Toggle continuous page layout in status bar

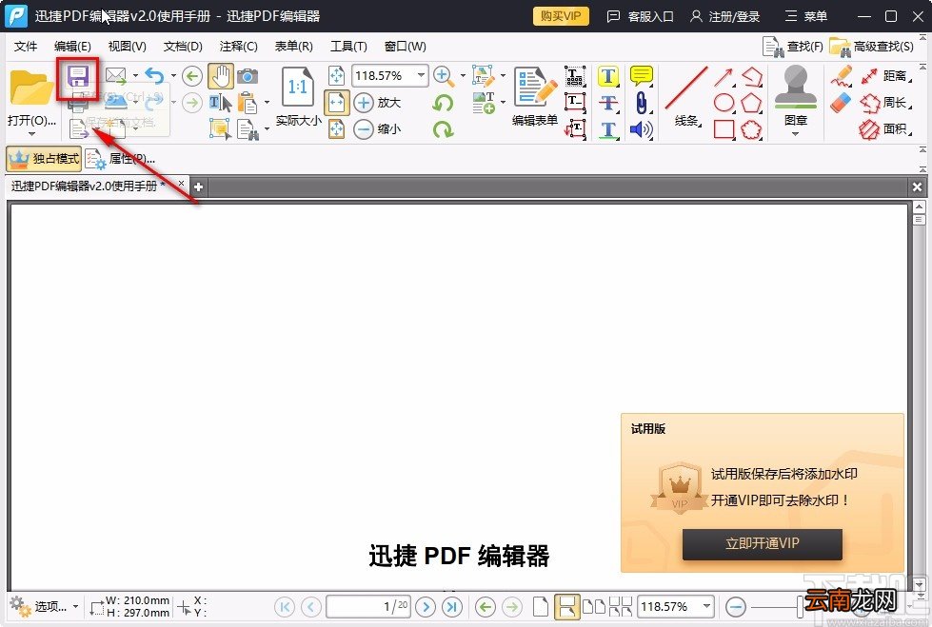[567, 607]
